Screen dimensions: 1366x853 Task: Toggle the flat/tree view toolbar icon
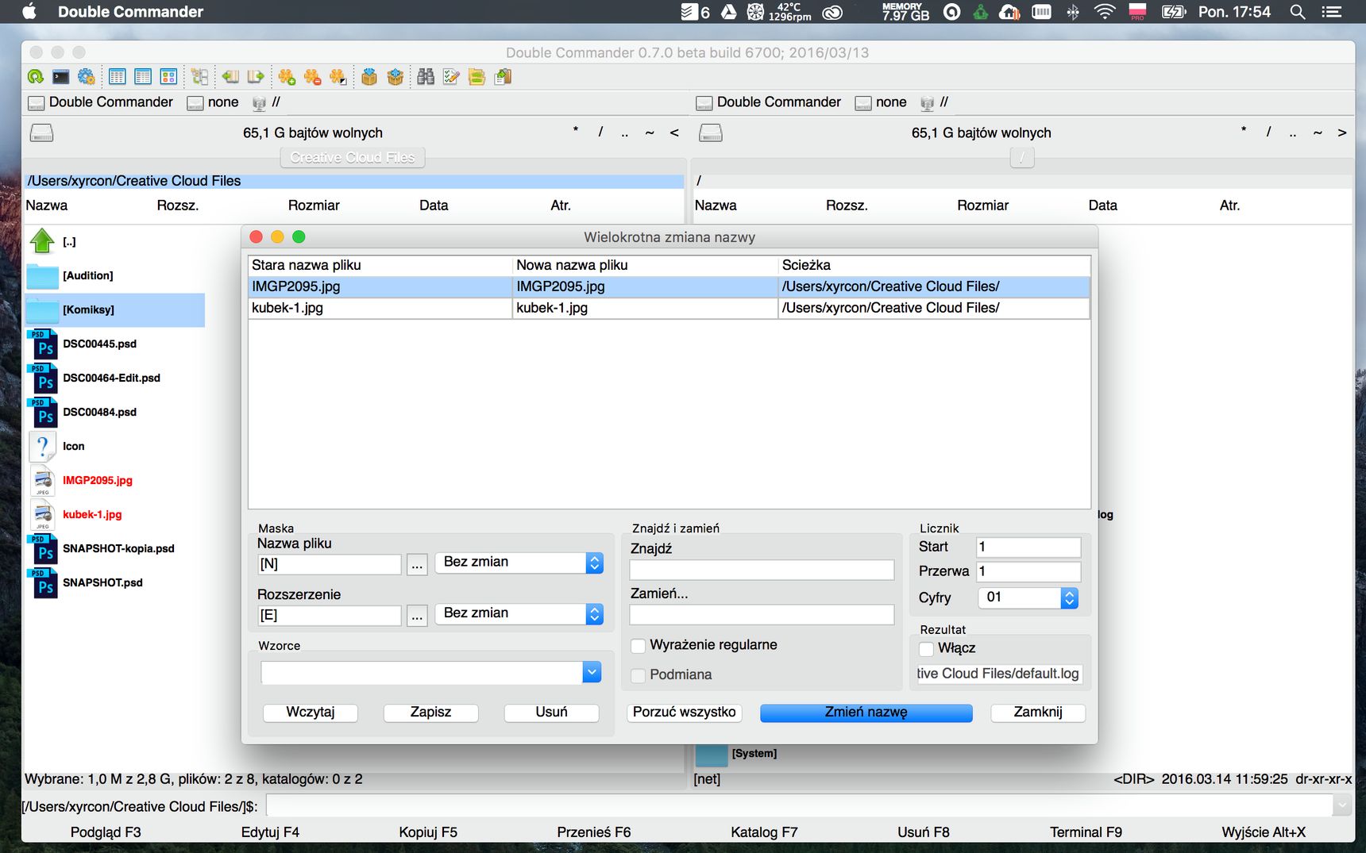[x=200, y=77]
